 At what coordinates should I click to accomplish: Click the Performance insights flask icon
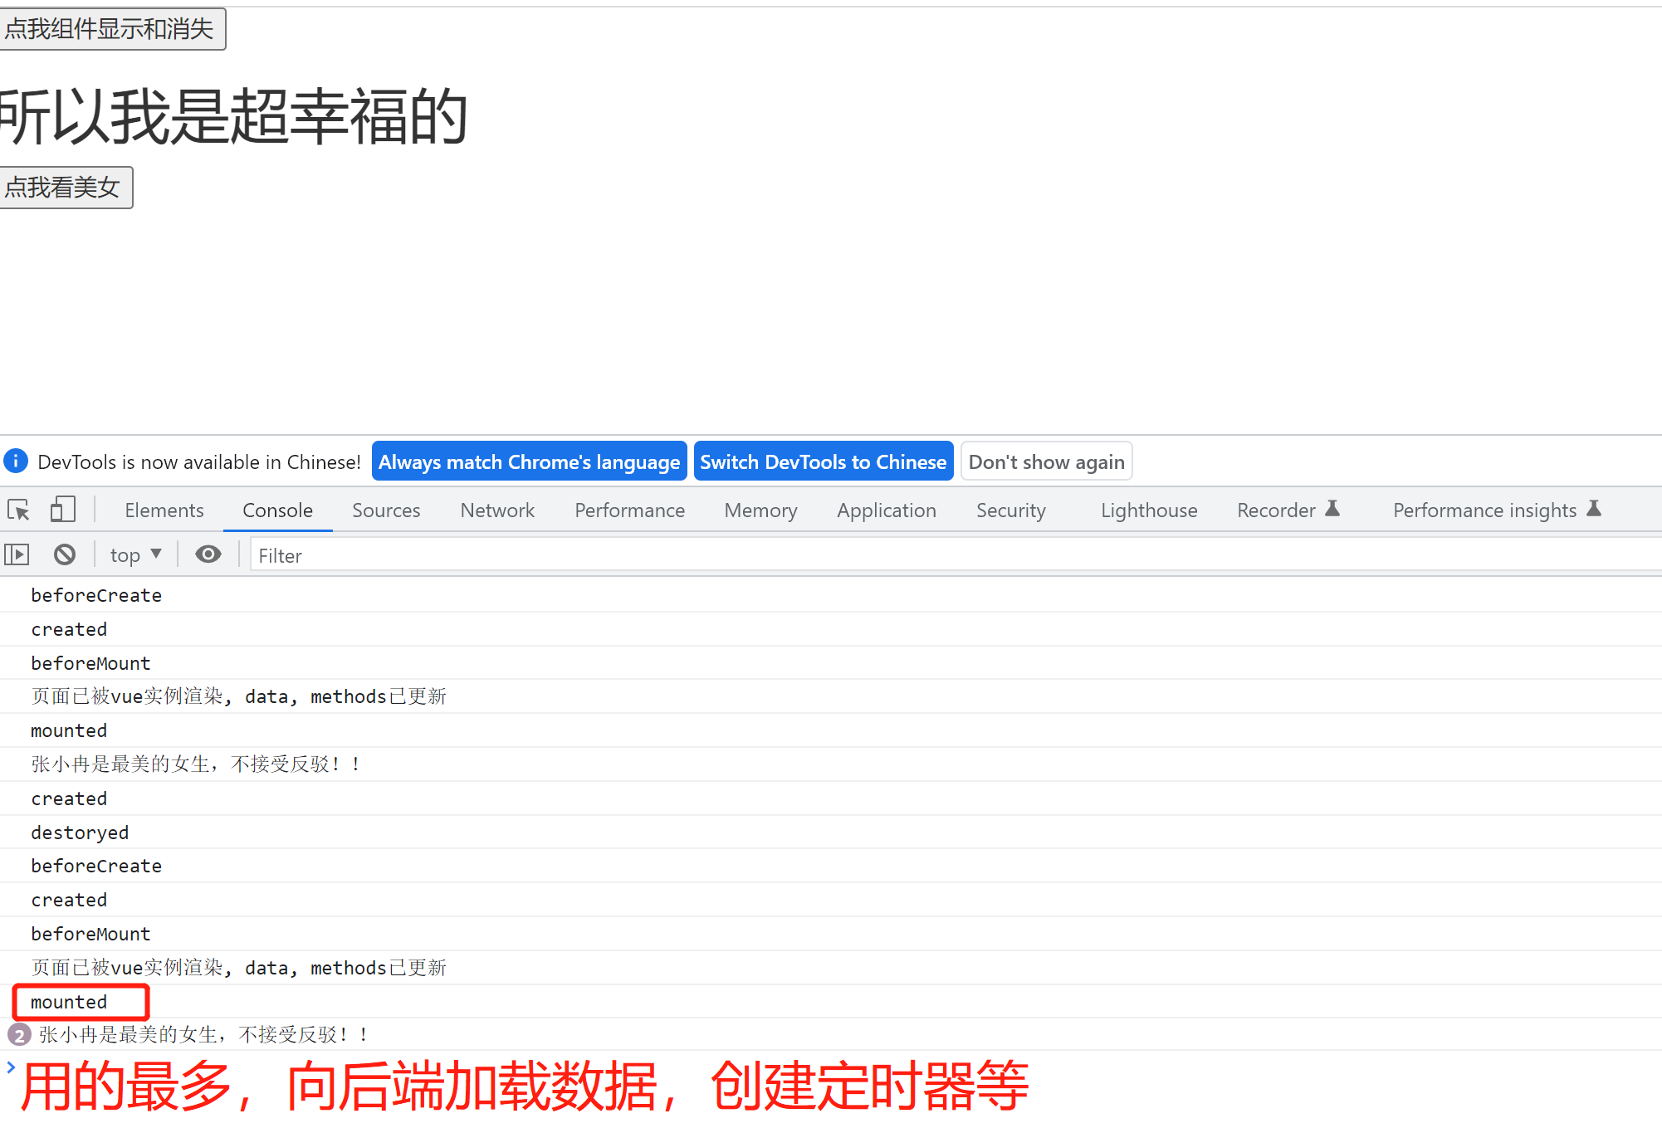(1594, 509)
